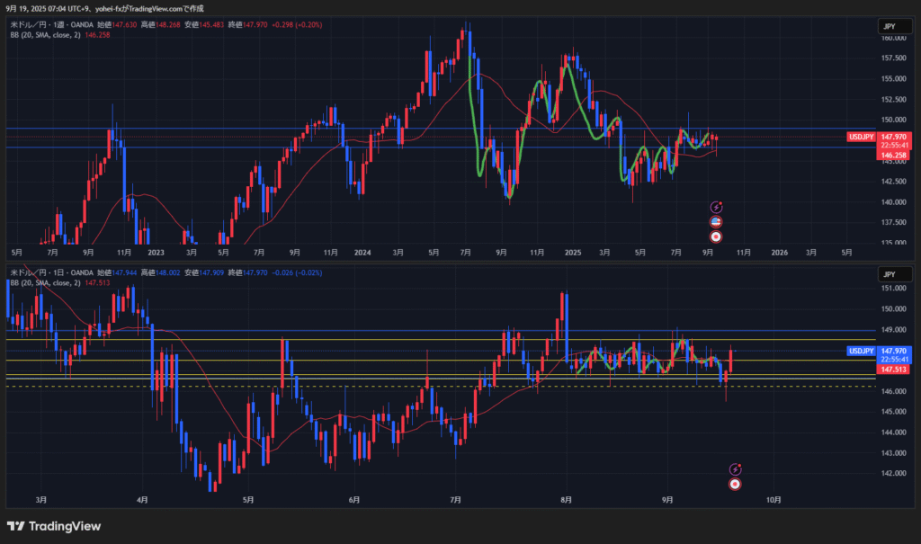The image size is (921, 544).
Task: Select the 米ドル／円・1日・OANDA symbol title
Action: point(51,272)
